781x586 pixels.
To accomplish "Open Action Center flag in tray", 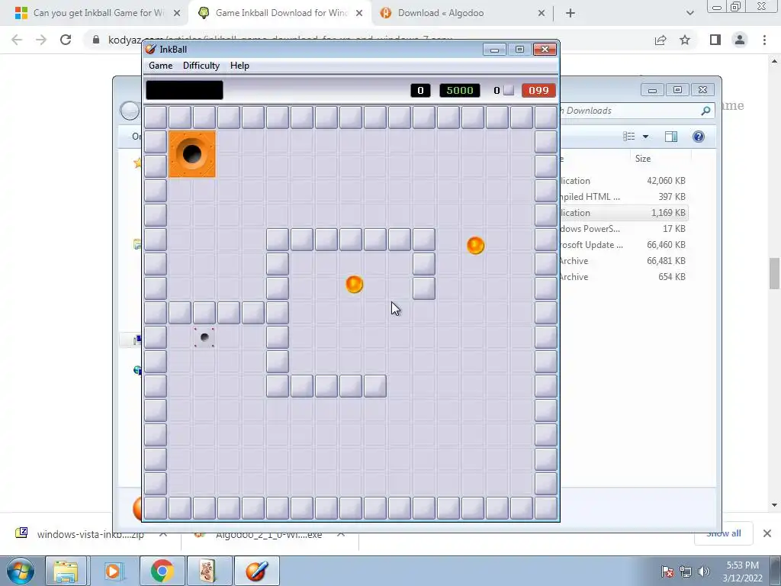I will [667, 572].
